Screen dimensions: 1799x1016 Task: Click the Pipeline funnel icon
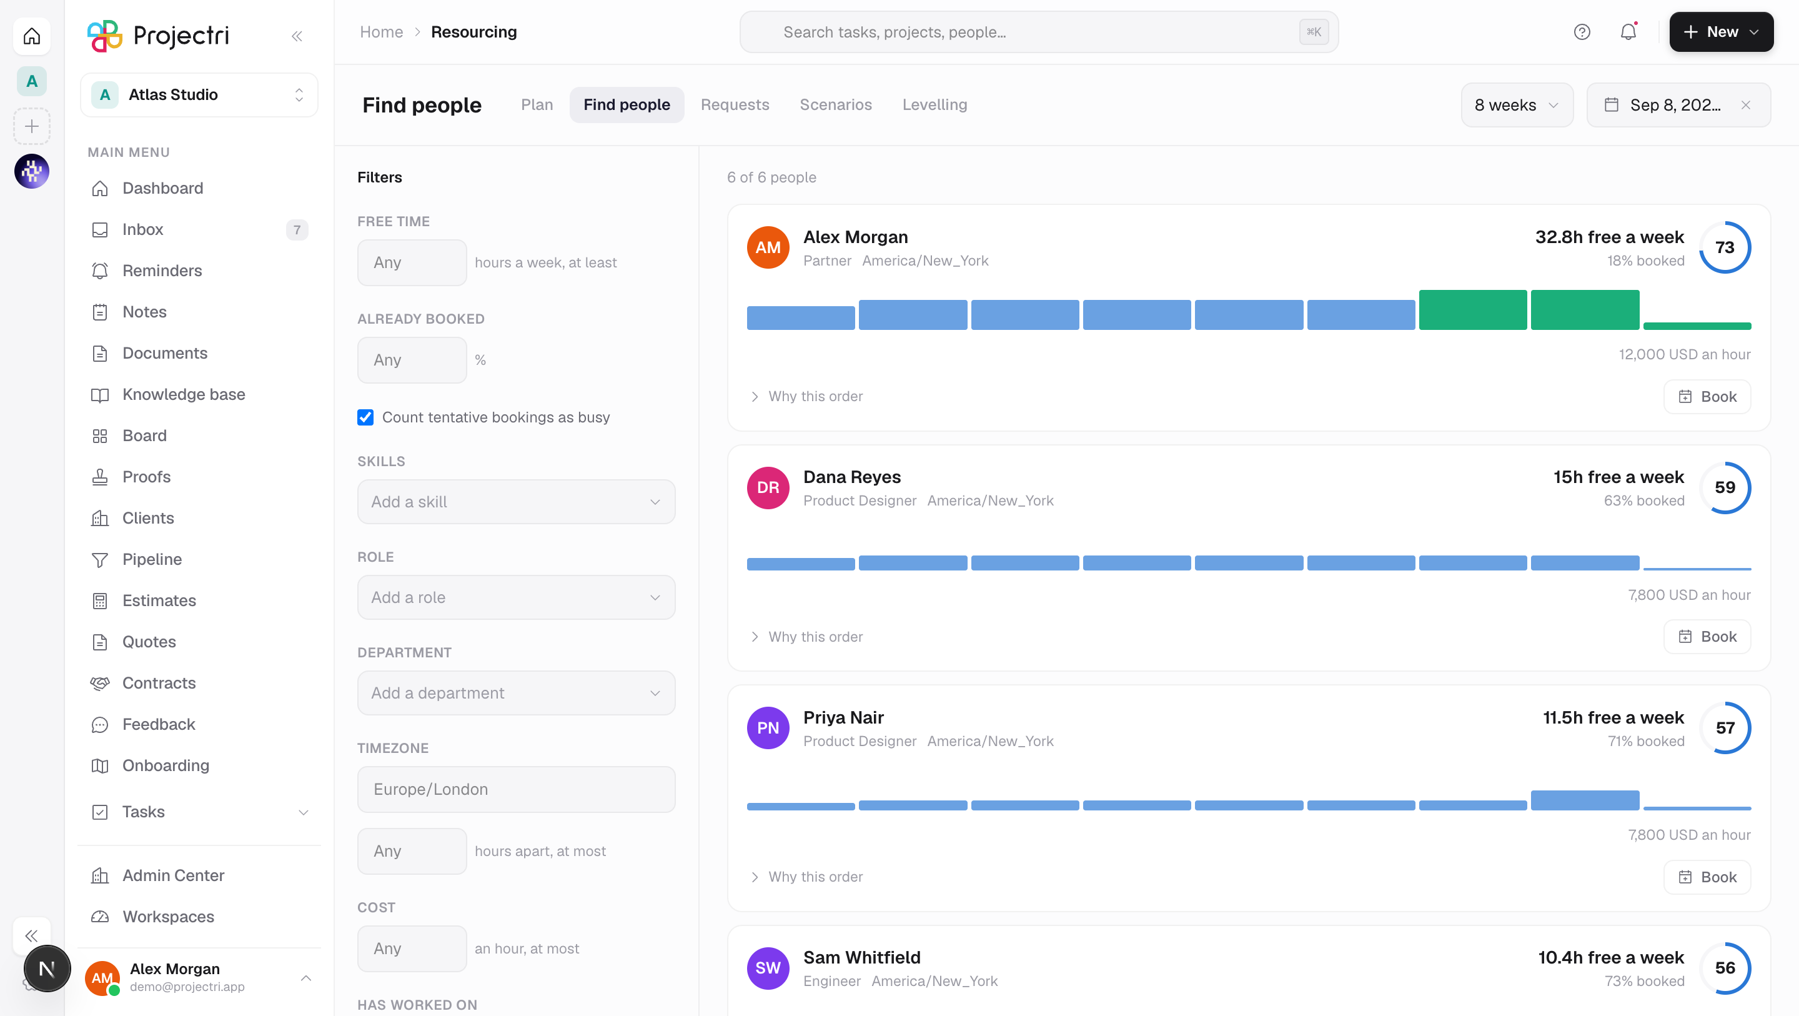[100, 560]
